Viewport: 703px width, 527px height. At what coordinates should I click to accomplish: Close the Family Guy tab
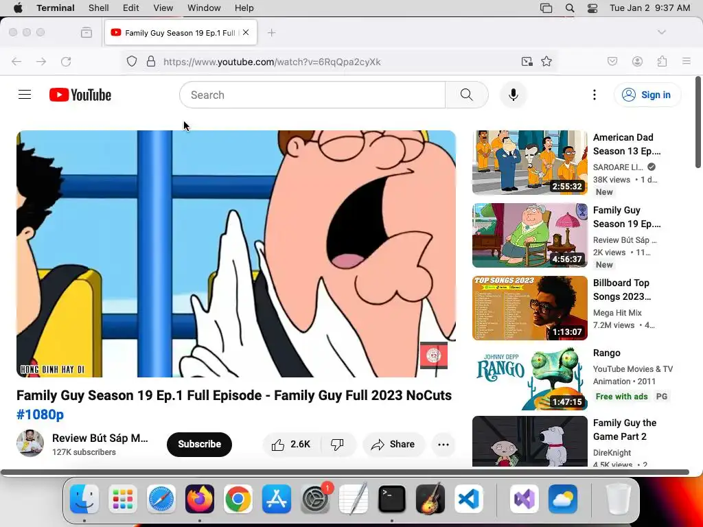click(246, 32)
